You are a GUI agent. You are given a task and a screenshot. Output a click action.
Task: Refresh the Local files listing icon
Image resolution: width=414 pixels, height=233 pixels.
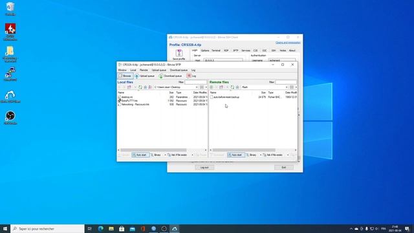[140, 87]
